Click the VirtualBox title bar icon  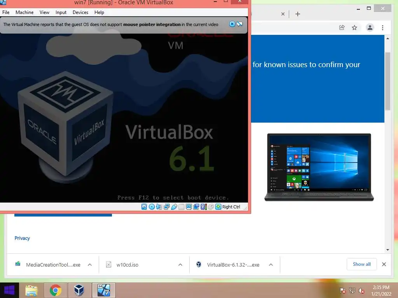click(x=3, y=2)
